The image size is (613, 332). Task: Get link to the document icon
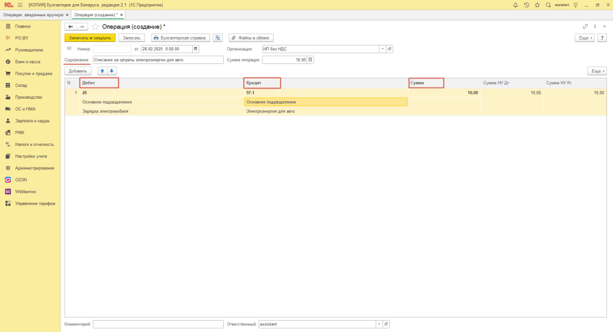pos(585,26)
